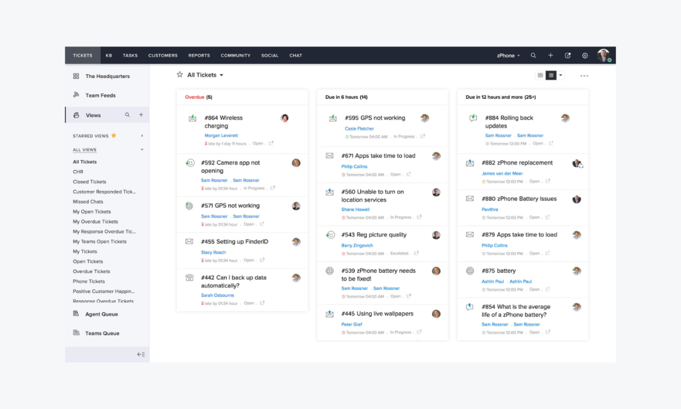This screenshot has height=409, width=681.
Task: Open ticket #560 Unable to turn on location
Action: coord(373,196)
